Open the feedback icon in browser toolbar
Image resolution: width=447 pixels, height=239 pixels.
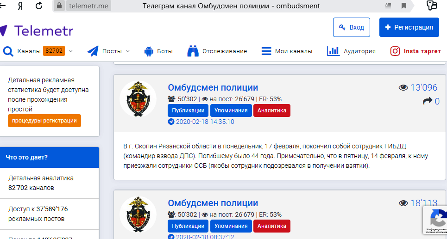coord(432,6)
